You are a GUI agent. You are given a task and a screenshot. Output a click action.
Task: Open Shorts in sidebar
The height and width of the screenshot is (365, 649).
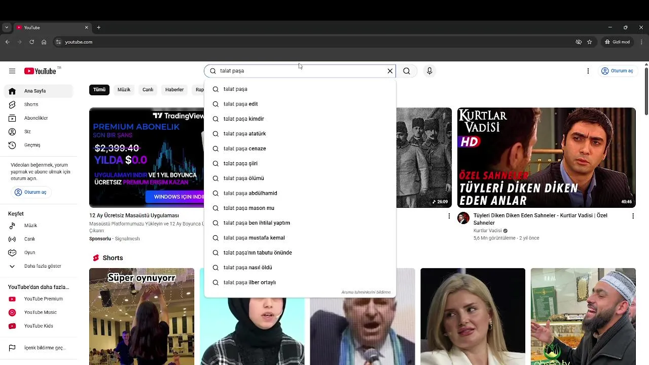pos(39,104)
